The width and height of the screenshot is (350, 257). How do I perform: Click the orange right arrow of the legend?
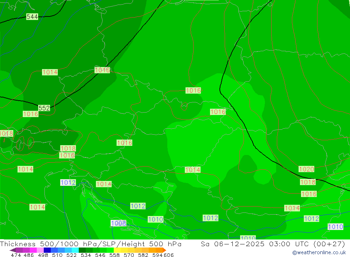click(x=164, y=250)
